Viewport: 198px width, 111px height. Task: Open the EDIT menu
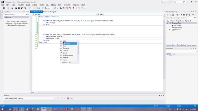(x=8, y=5)
